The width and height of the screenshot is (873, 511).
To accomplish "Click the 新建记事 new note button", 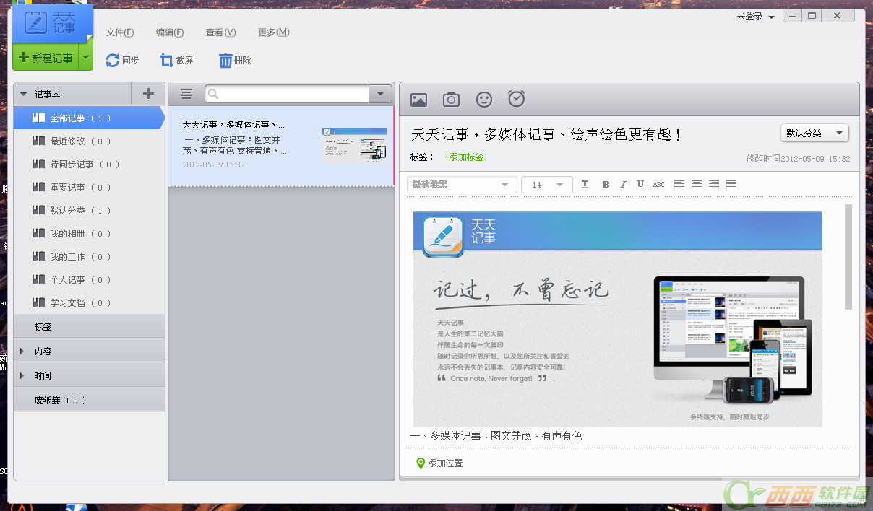I will (x=46, y=58).
